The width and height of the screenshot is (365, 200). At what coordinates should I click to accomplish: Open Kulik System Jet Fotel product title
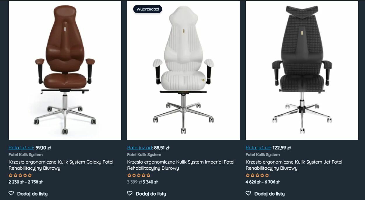[x=294, y=165]
